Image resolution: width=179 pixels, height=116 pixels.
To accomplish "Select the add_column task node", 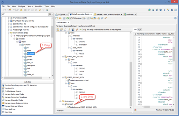I will (77, 47).
